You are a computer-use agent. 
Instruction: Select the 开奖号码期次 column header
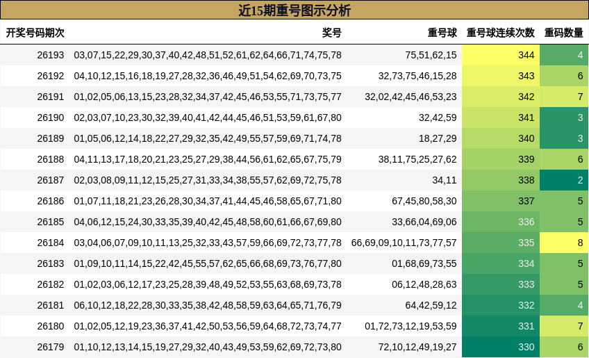35,33
